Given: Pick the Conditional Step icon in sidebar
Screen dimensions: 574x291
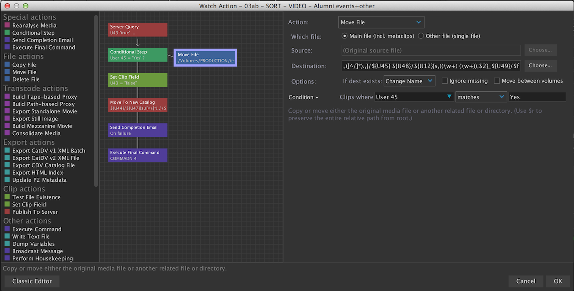Looking at the screenshot, I should (7, 33).
